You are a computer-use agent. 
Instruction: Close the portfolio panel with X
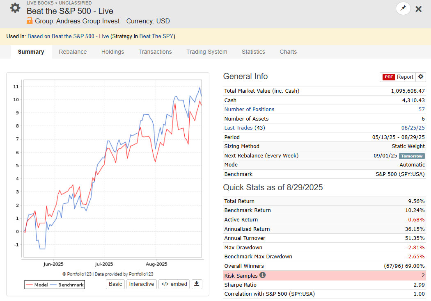pos(418,9)
